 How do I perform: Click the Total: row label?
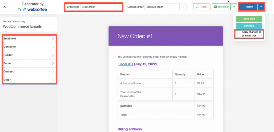pyautogui.click(x=124, y=115)
